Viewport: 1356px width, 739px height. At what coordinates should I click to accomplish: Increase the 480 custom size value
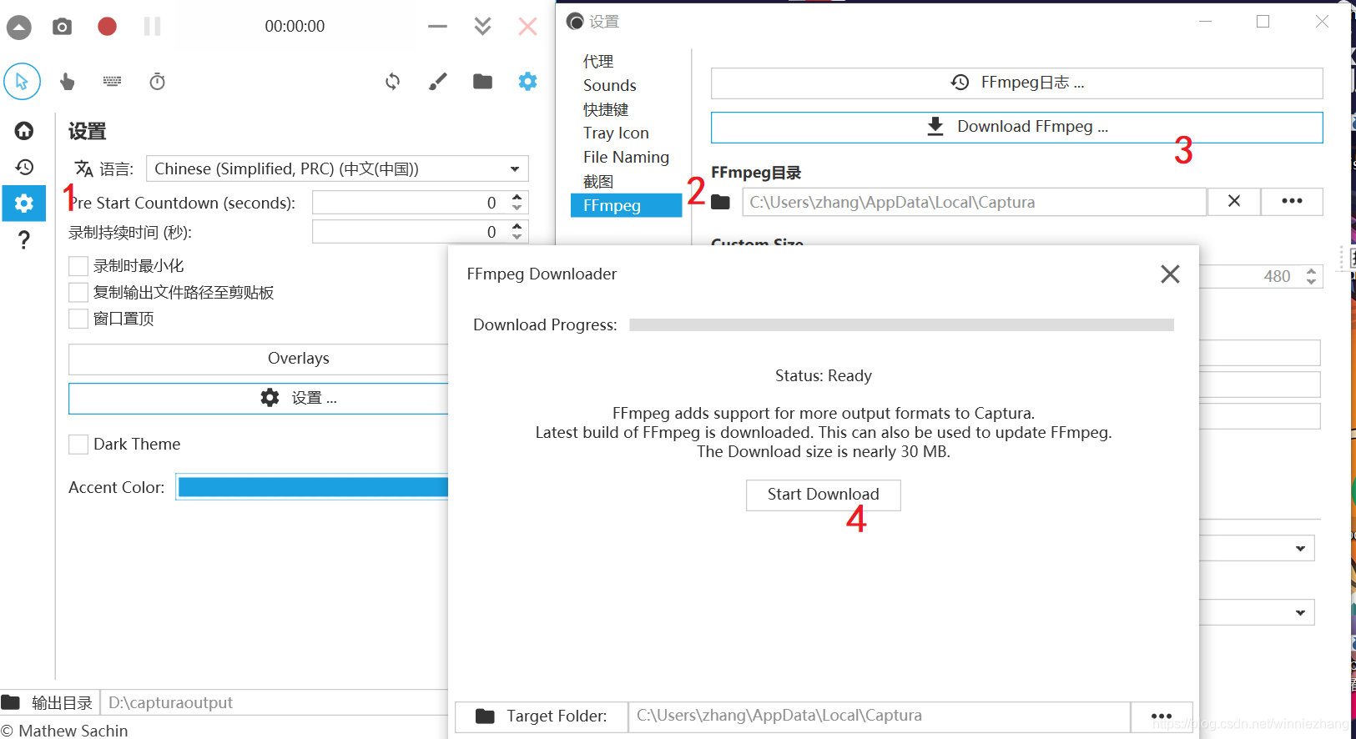pos(1312,271)
